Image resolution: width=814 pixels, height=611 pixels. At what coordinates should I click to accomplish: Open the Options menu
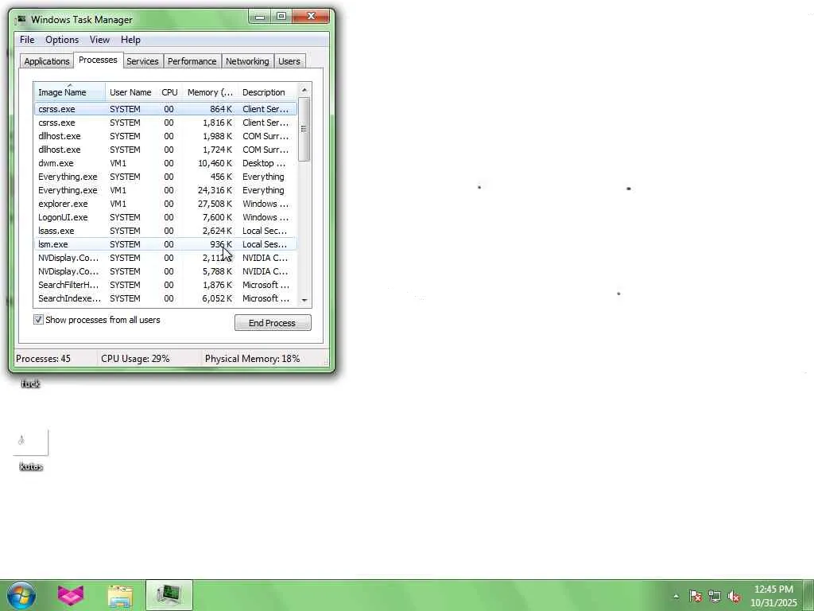click(x=62, y=40)
